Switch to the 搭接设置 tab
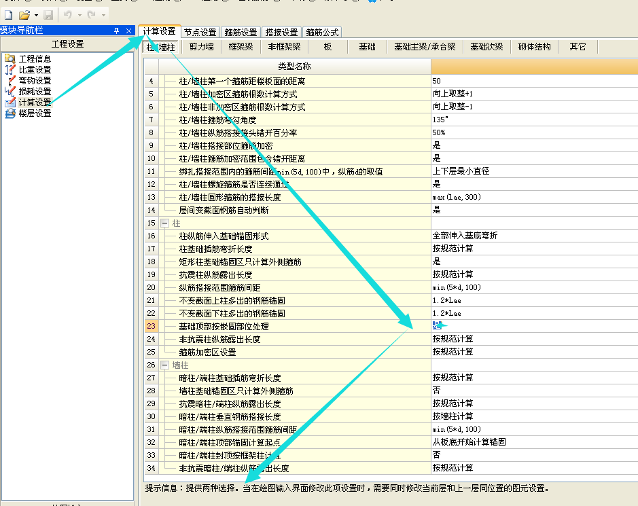The width and height of the screenshot is (638, 506). pos(281,32)
